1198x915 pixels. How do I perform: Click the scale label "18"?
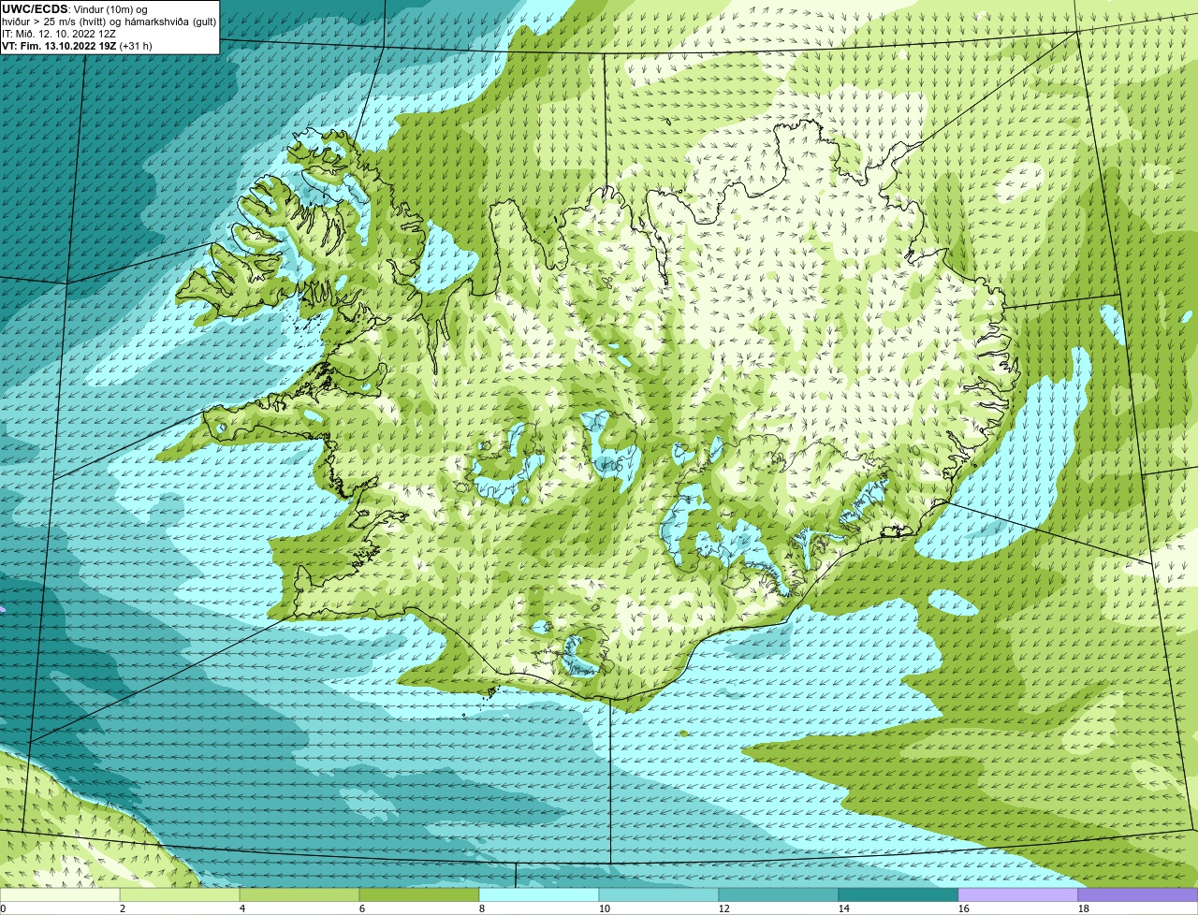1084,908
